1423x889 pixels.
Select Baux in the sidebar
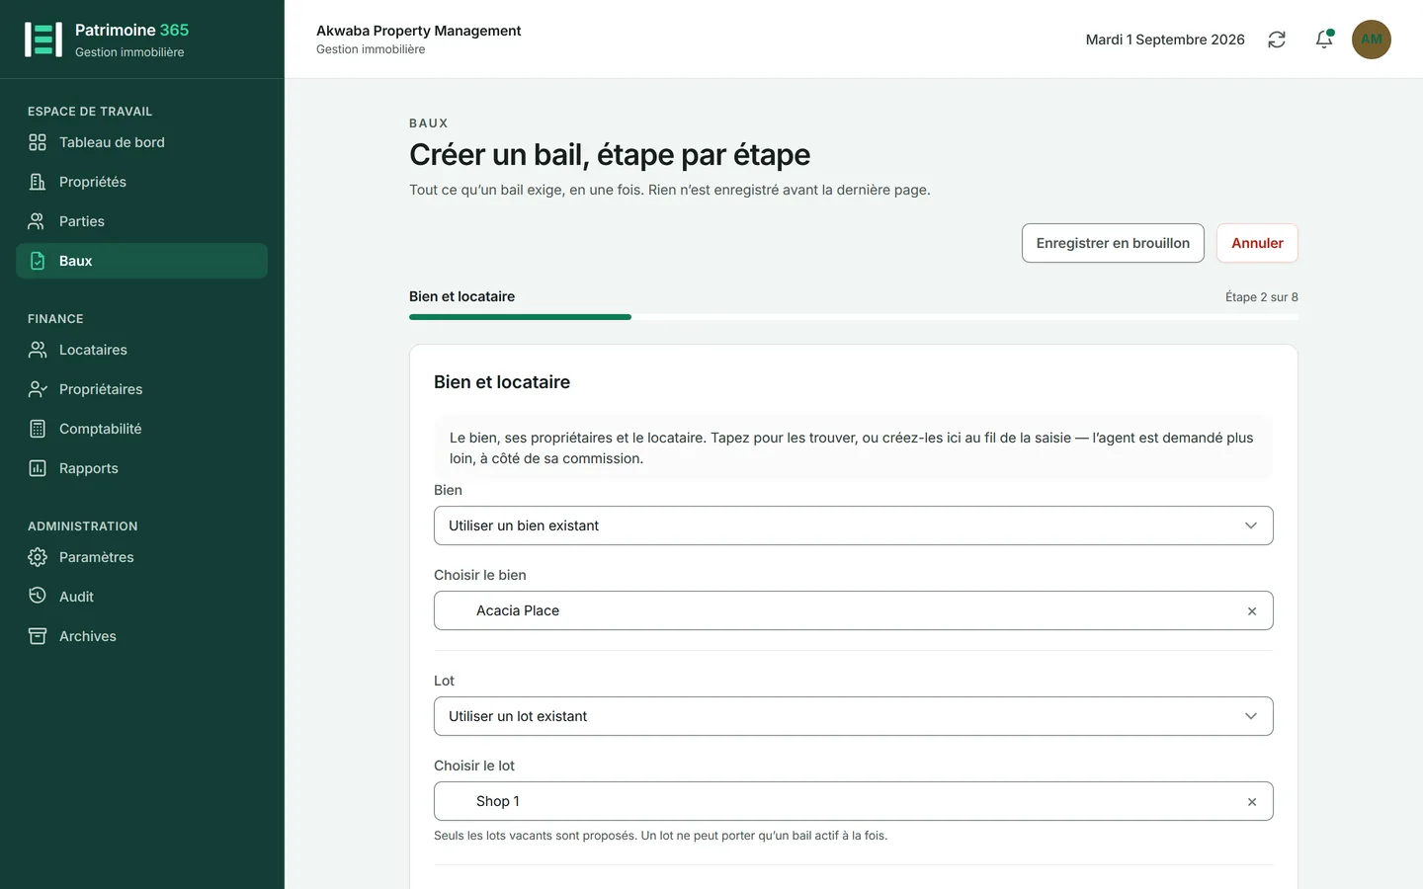click(141, 261)
